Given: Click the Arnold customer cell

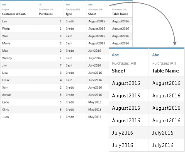Looking at the screenshot, I should 7,95.
